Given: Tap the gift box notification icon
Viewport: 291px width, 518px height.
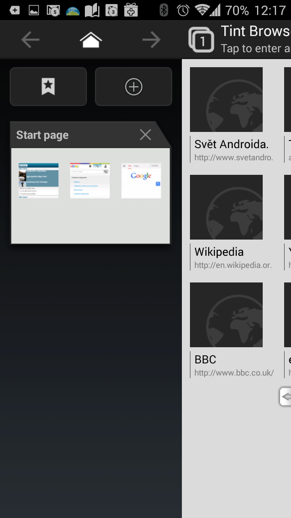Looking at the screenshot, I should [x=131, y=10].
